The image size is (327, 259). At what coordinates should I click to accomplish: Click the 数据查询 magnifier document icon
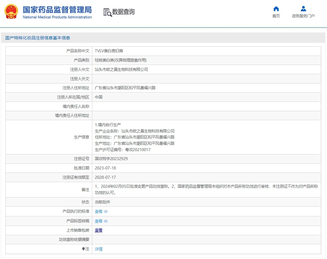point(107,12)
